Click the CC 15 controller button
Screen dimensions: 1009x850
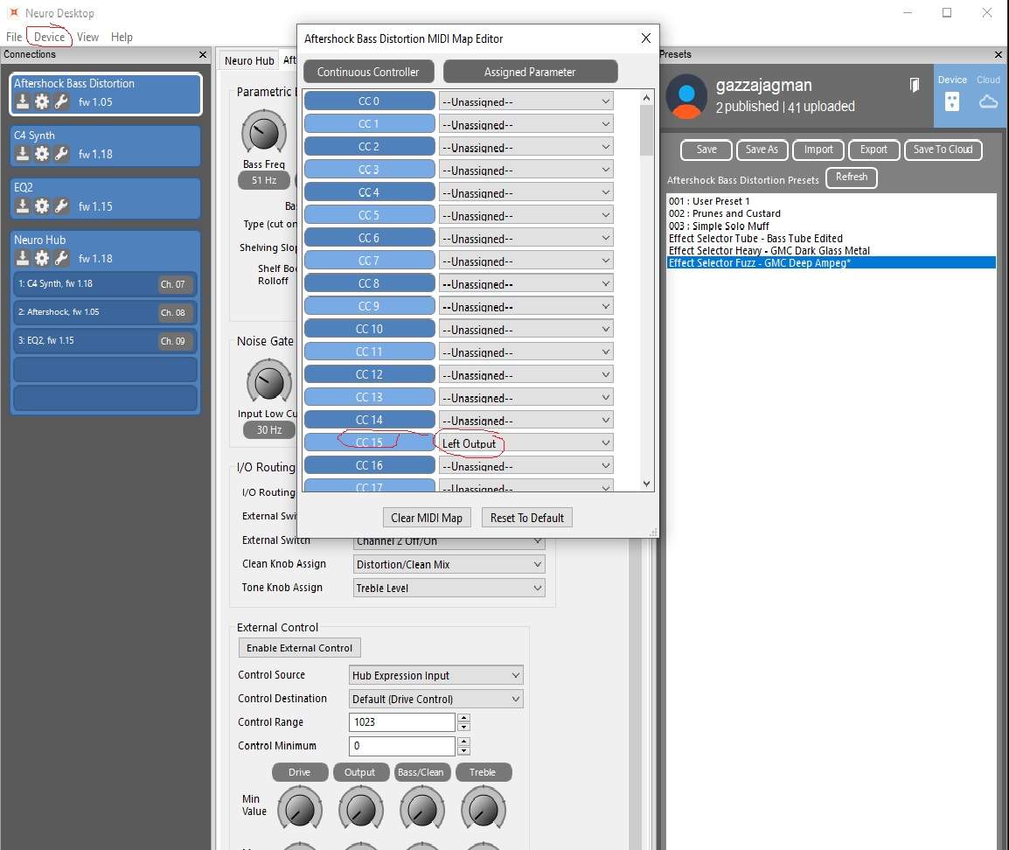click(369, 442)
